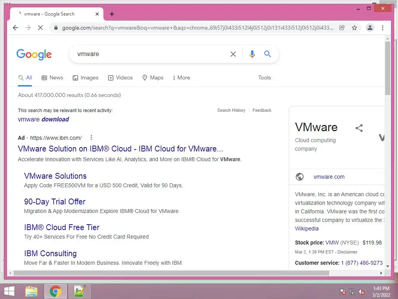398x299 pixels.
Task: Select the All results tab
Action: coord(25,77)
